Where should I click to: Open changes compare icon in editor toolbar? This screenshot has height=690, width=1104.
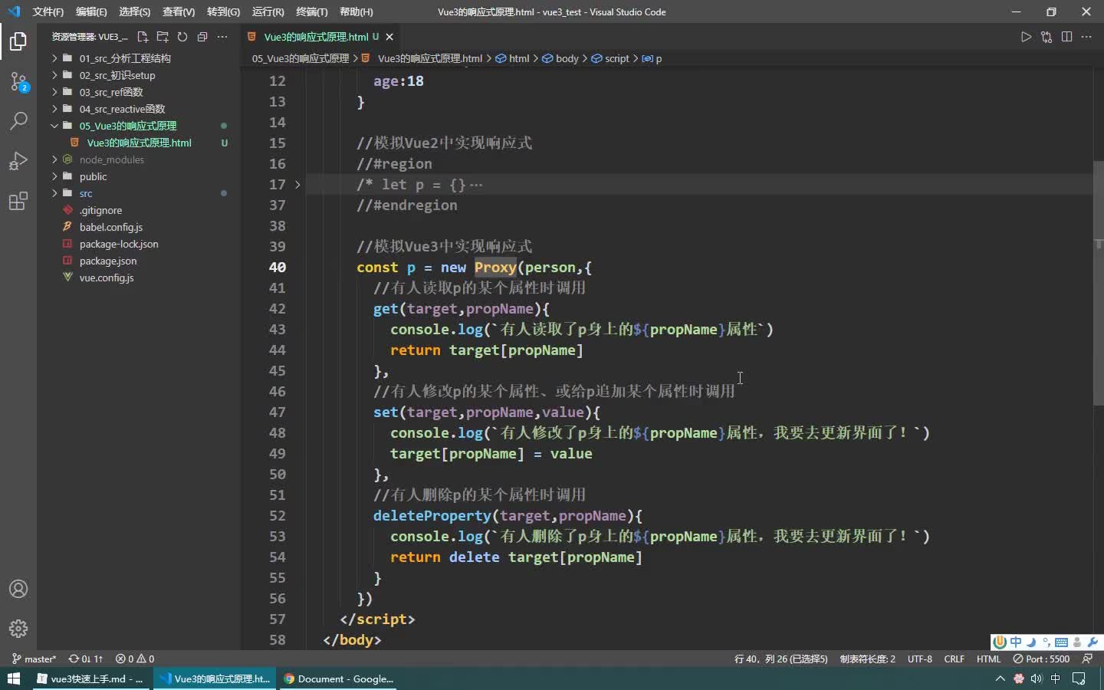(1046, 37)
